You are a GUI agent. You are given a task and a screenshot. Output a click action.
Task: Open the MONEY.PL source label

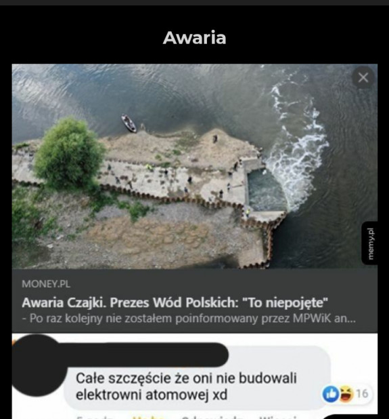click(46, 284)
